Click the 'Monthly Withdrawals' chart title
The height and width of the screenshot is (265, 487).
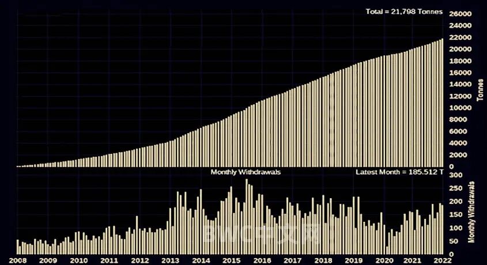(246, 172)
